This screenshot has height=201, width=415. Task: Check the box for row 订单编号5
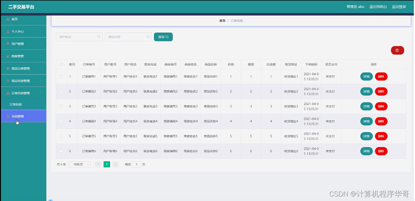coord(61,136)
